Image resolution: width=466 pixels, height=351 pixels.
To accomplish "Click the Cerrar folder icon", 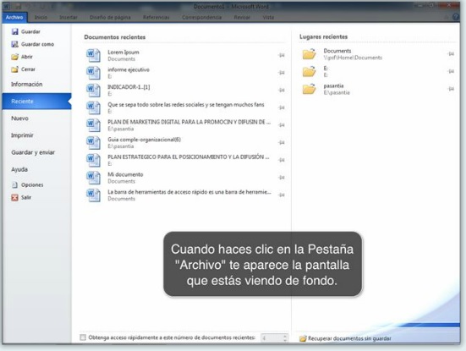I will pyautogui.click(x=14, y=69).
